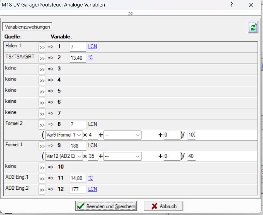The height and width of the screenshot is (215, 263).
Task: Open the Var9 (Formel 1) dropdown
Action: [64, 135]
